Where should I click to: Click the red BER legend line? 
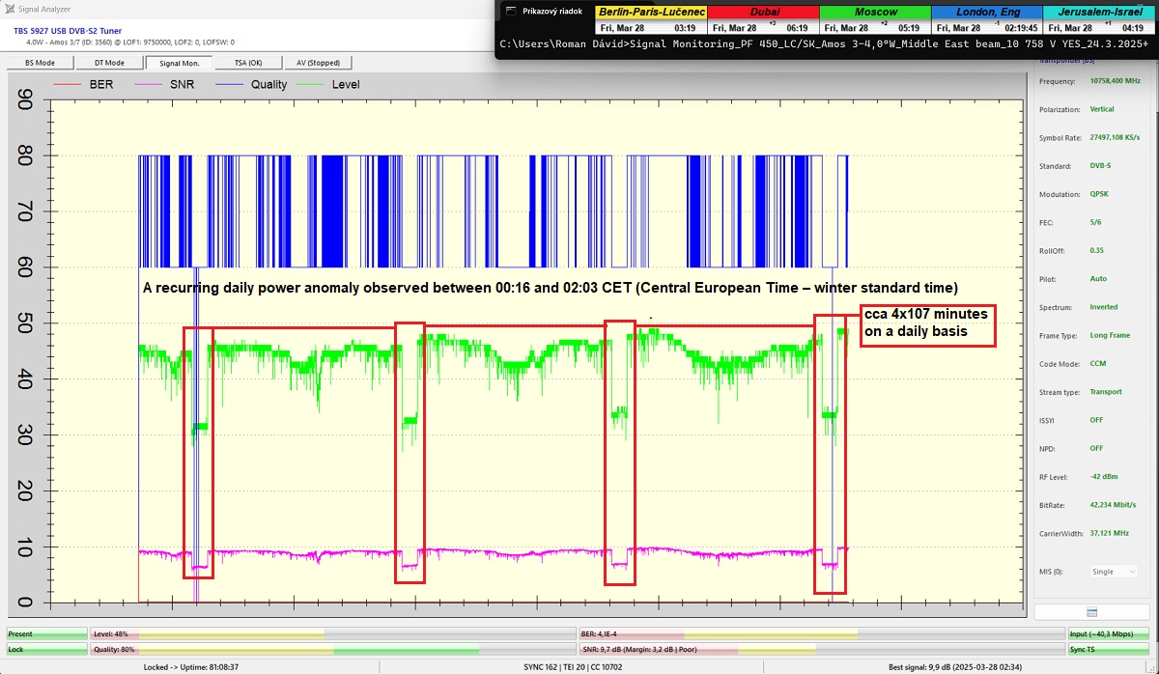pyautogui.click(x=69, y=84)
